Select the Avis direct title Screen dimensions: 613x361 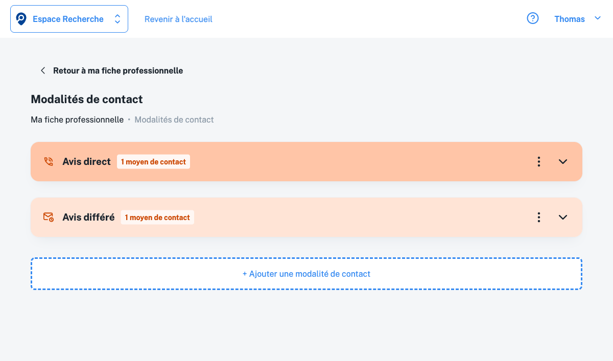(x=86, y=161)
